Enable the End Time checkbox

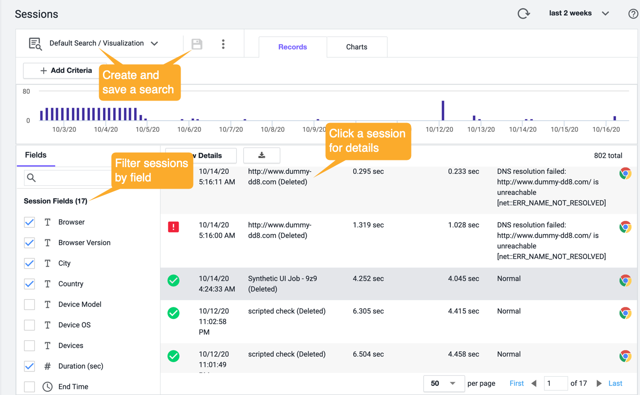click(x=30, y=387)
